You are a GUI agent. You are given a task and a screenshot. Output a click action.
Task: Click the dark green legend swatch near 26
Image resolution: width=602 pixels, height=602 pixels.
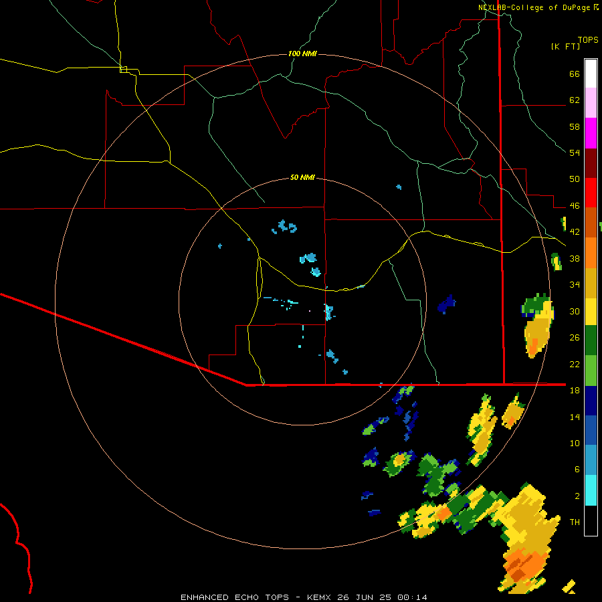click(x=591, y=340)
